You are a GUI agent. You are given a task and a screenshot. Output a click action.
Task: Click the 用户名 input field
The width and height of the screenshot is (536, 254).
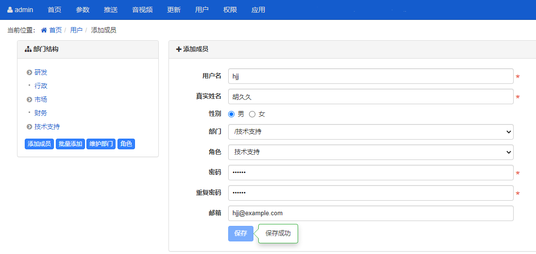(x=370, y=76)
